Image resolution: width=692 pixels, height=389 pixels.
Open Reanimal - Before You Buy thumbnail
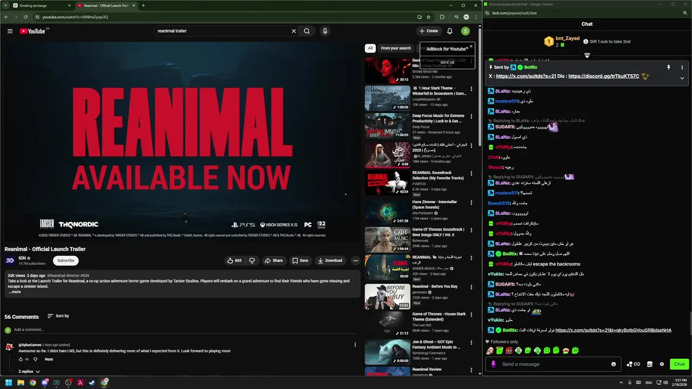click(x=387, y=296)
